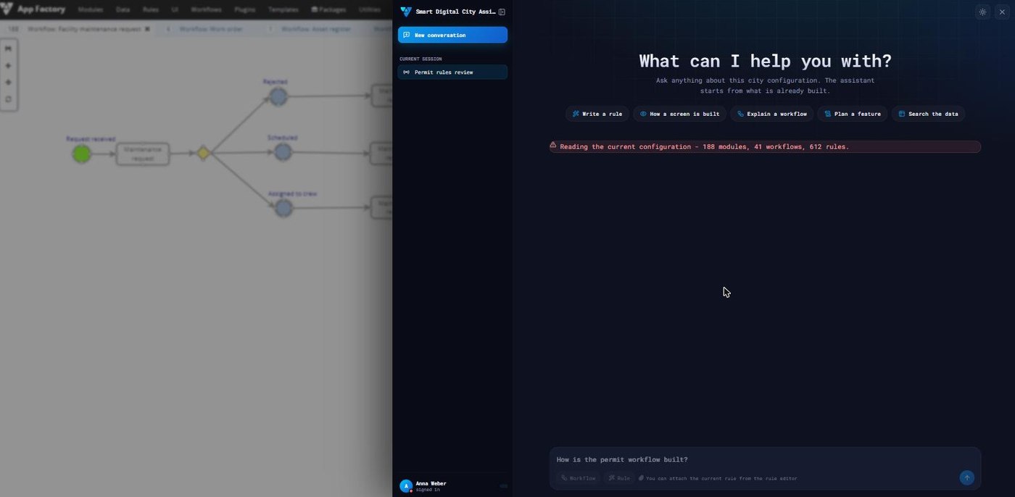
Task: Start a New conversation
Action: point(452,35)
